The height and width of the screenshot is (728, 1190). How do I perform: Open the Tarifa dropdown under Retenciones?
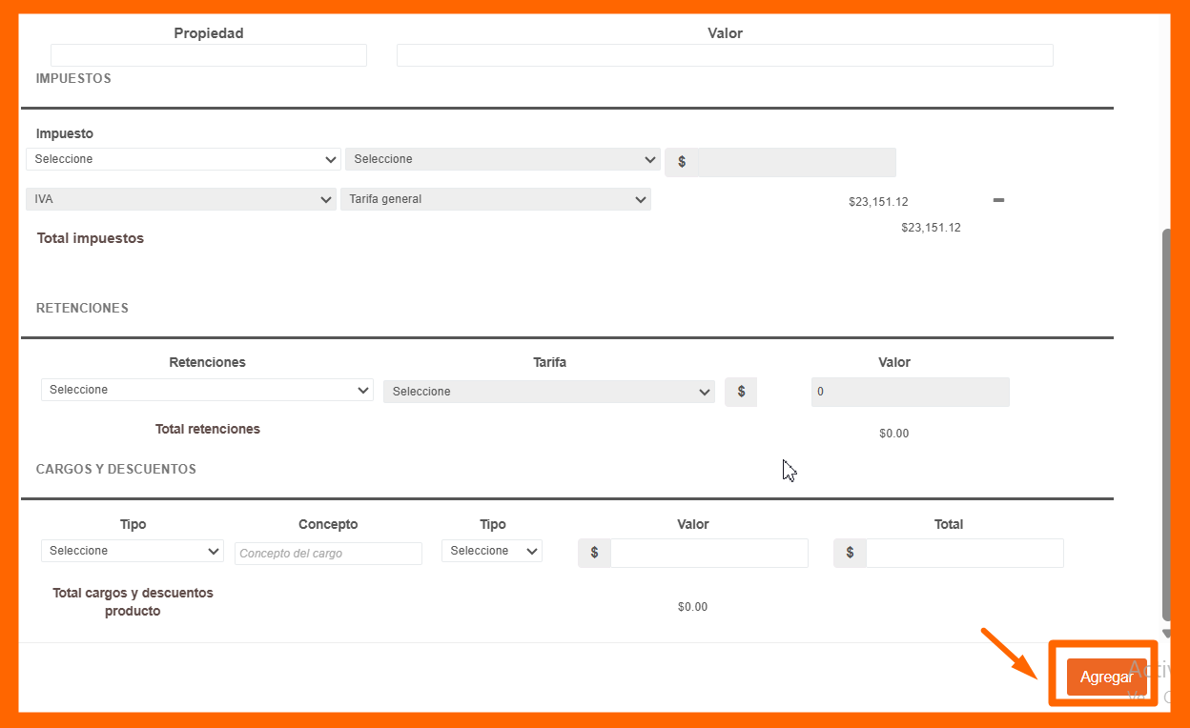coord(549,392)
